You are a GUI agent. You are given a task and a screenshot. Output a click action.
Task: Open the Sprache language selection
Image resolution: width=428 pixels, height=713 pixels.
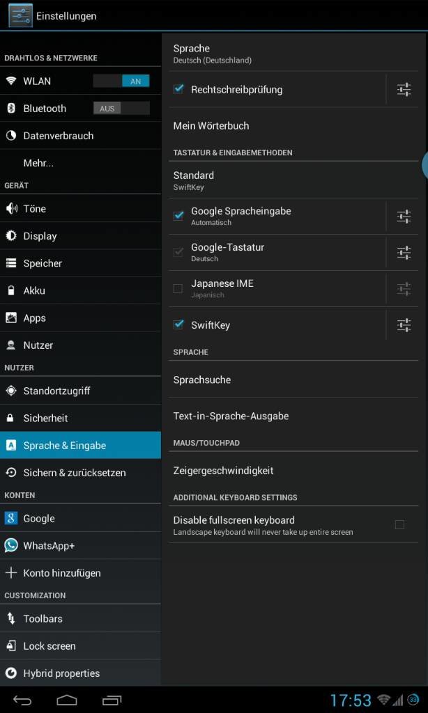pos(293,53)
